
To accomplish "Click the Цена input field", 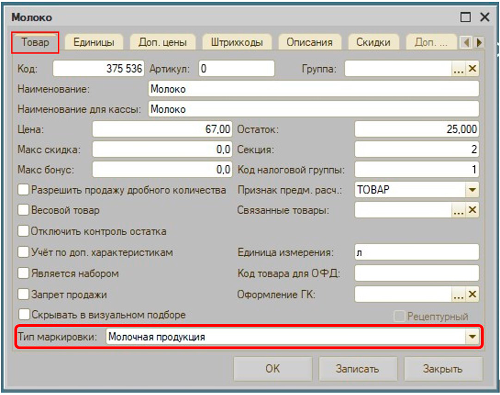I will coord(161,129).
